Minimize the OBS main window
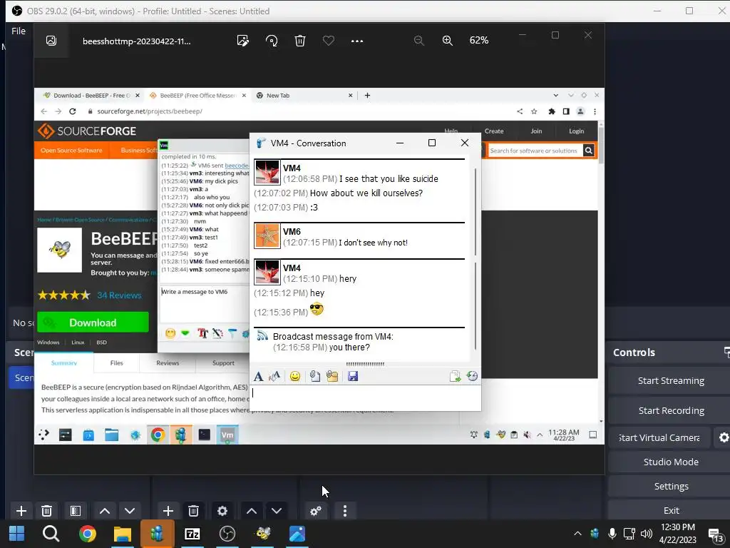730x548 pixels. (x=657, y=11)
